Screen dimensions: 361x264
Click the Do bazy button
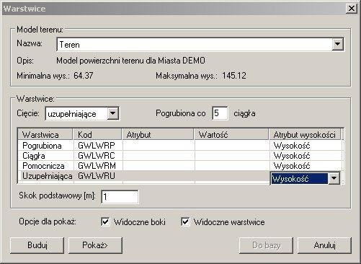[x=266, y=245]
